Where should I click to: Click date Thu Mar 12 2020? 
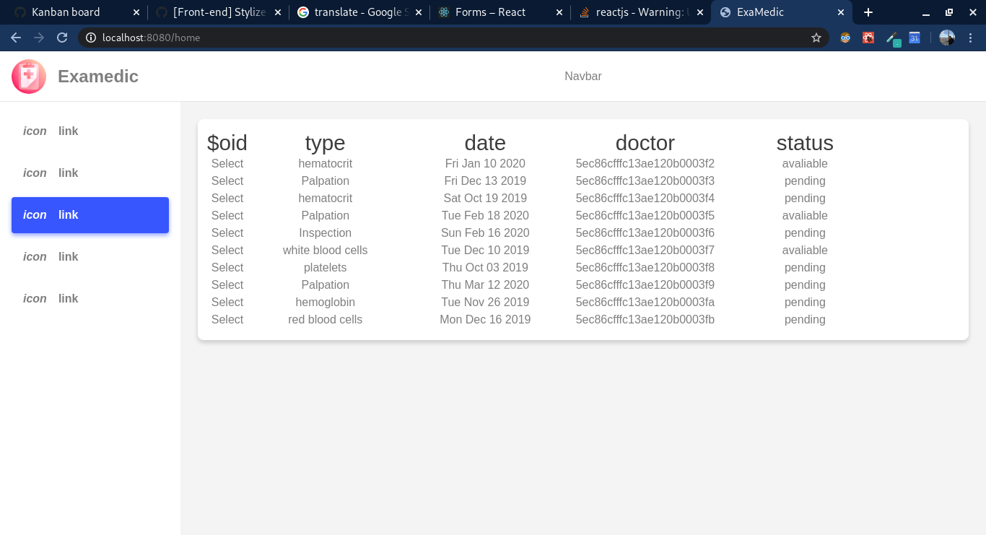click(x=485, y=285)
